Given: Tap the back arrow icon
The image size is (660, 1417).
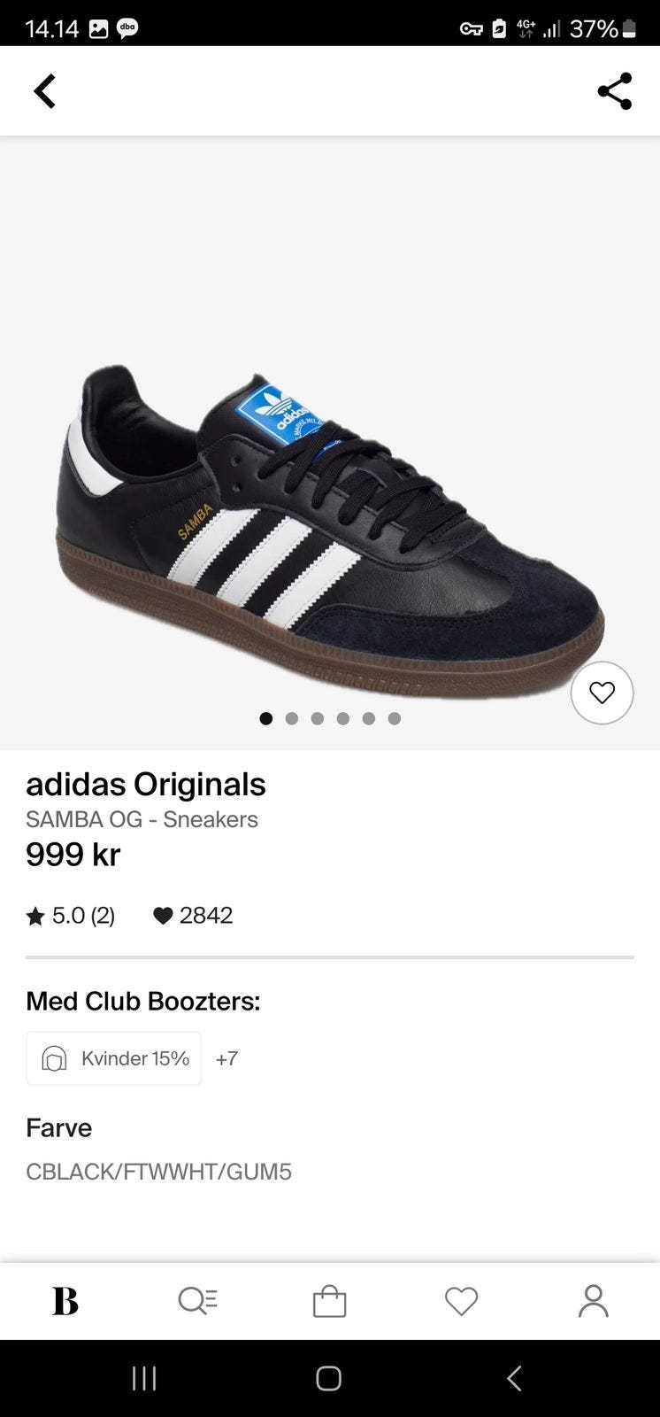Looking at the screenshot, I should [x=44, y=90].
